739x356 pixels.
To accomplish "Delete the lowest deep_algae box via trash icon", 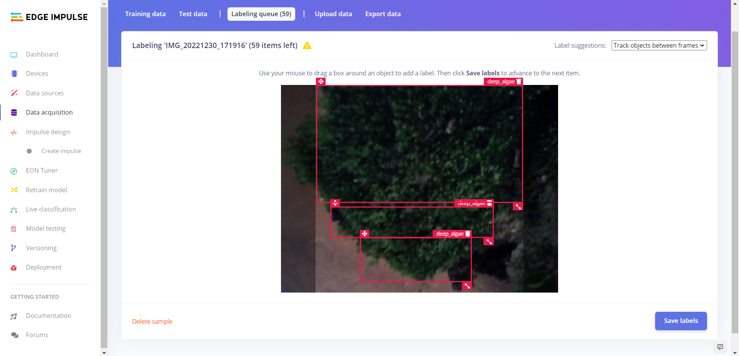I will click(468, 234).
